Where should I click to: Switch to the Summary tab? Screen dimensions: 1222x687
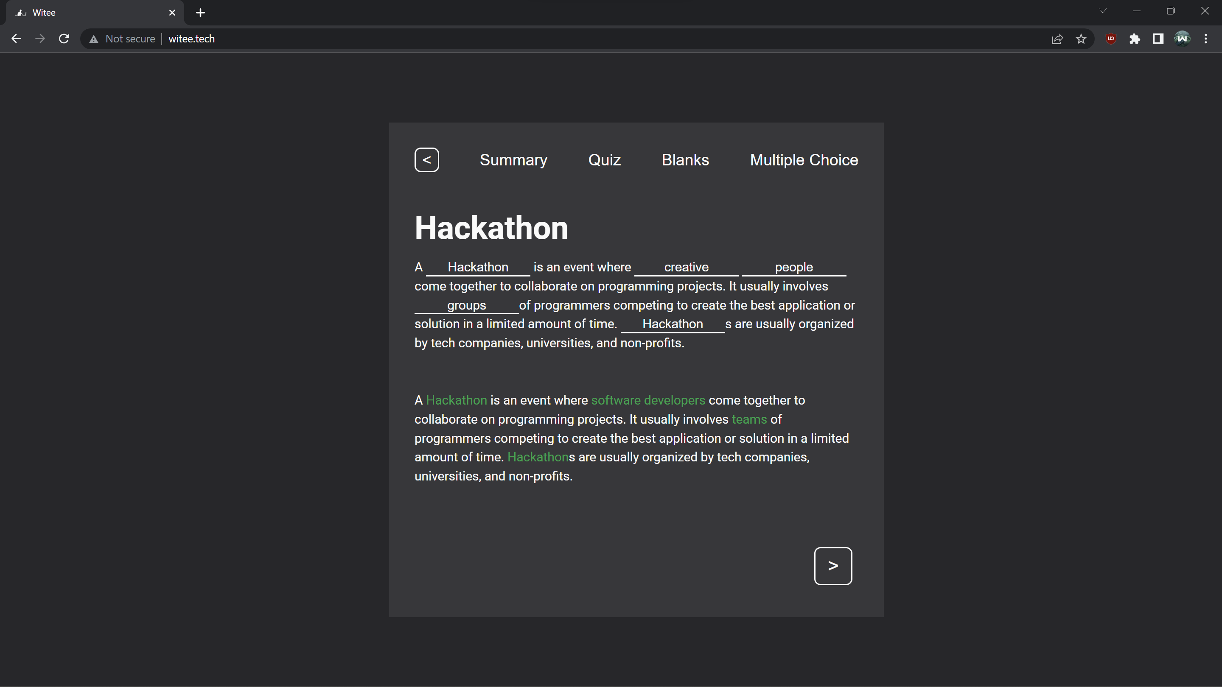pos(513,160)
